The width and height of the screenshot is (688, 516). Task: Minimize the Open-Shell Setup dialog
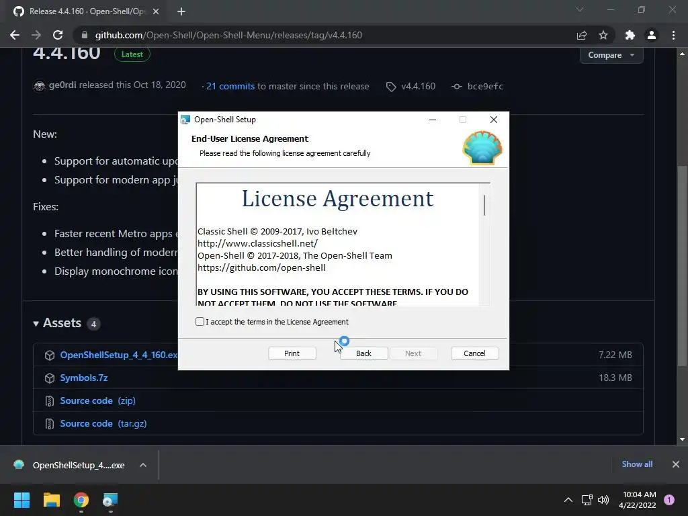(433, 120)
